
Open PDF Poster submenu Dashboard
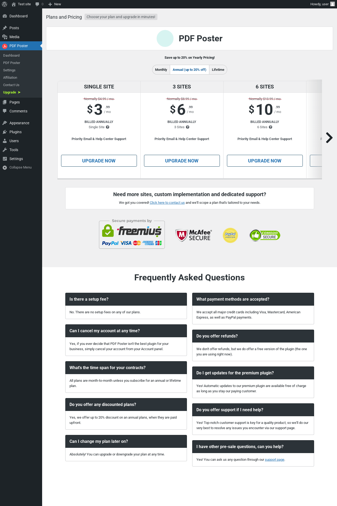tap(11, 56)
